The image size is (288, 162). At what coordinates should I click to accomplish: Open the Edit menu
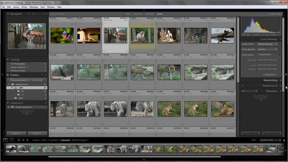click(x=9, y=7)
